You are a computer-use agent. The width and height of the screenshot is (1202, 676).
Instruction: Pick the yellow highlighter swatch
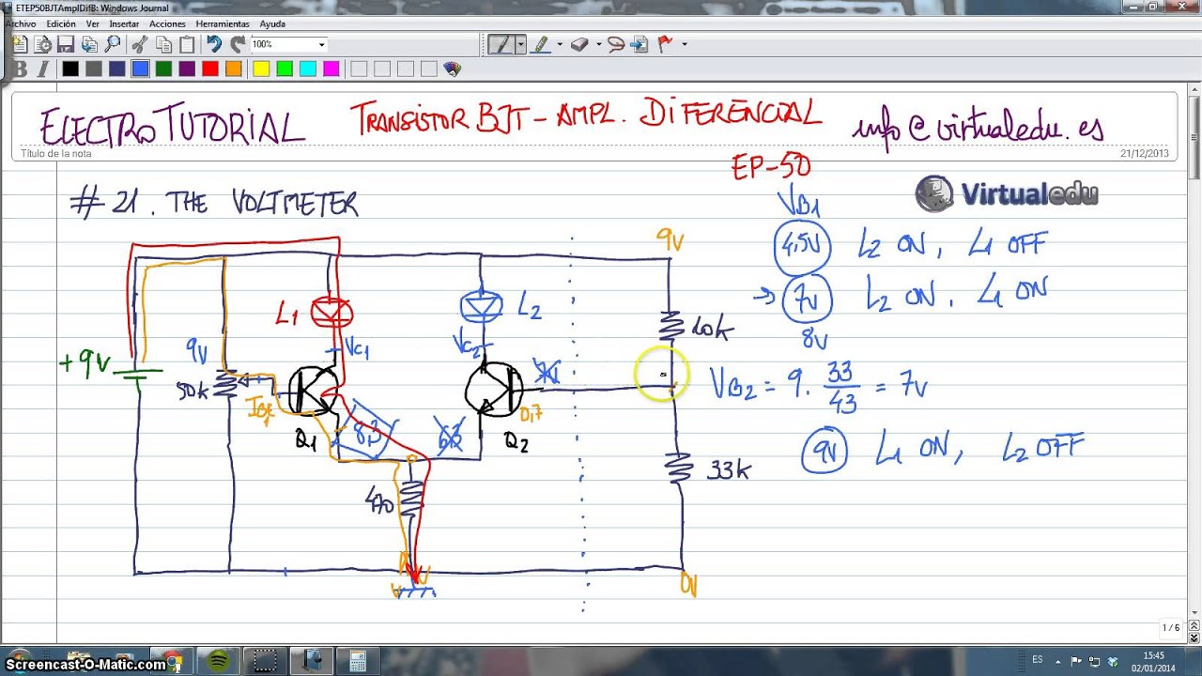[x=262, y=69]
